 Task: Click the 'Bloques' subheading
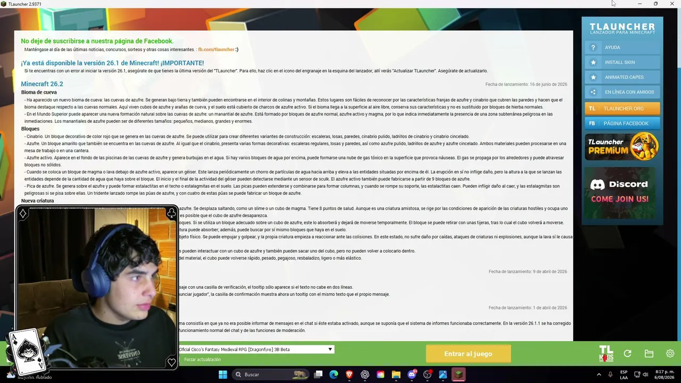pyautogui.click(x=31, y=129)
